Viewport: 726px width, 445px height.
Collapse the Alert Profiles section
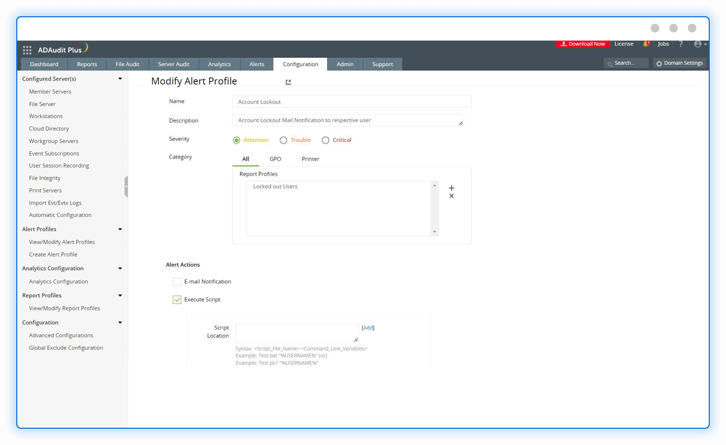[120, 229]
